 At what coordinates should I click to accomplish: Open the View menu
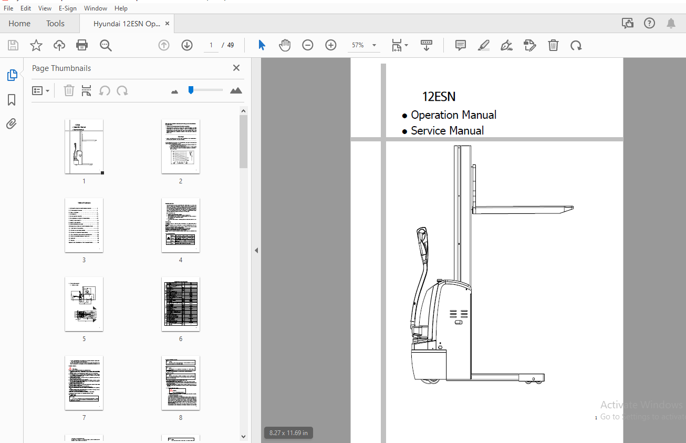[45, 8]
